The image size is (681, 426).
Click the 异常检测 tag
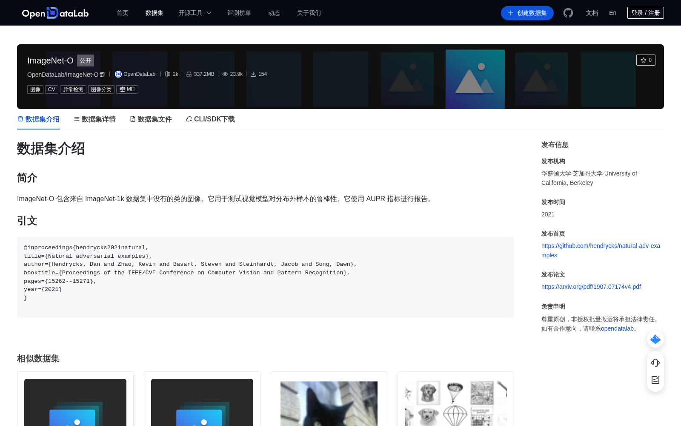(x=73, y=89)
